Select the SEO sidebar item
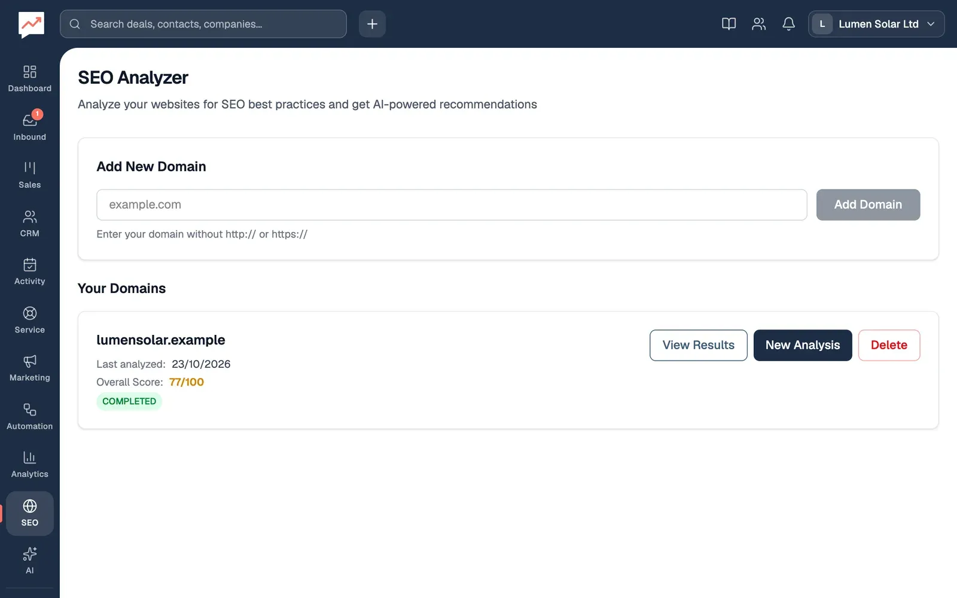Viewport: 957px width, 598px height. (x=30, y=513)
